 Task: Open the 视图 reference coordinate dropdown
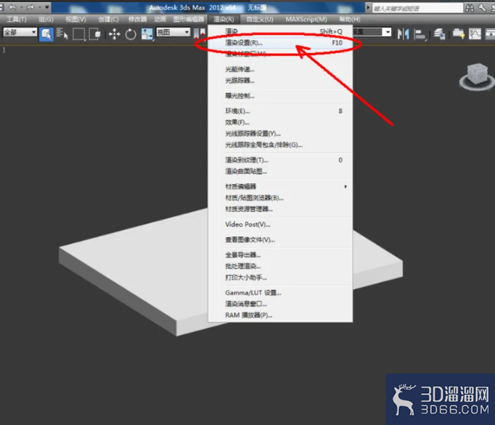(173, 32)
